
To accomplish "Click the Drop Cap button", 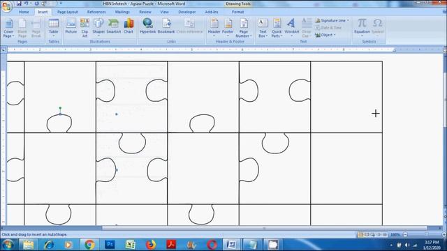I will [x=307, y=28].
